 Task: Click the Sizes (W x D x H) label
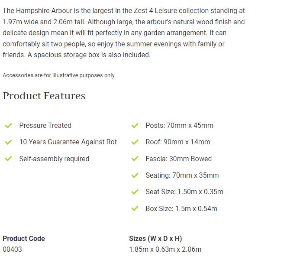(155, 239)
